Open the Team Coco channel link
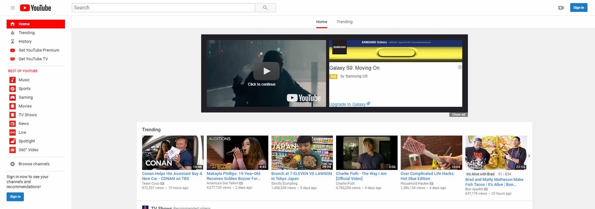The height and width of the screenshot is (209, 595). pyautogui.click(x=151, y=183)
